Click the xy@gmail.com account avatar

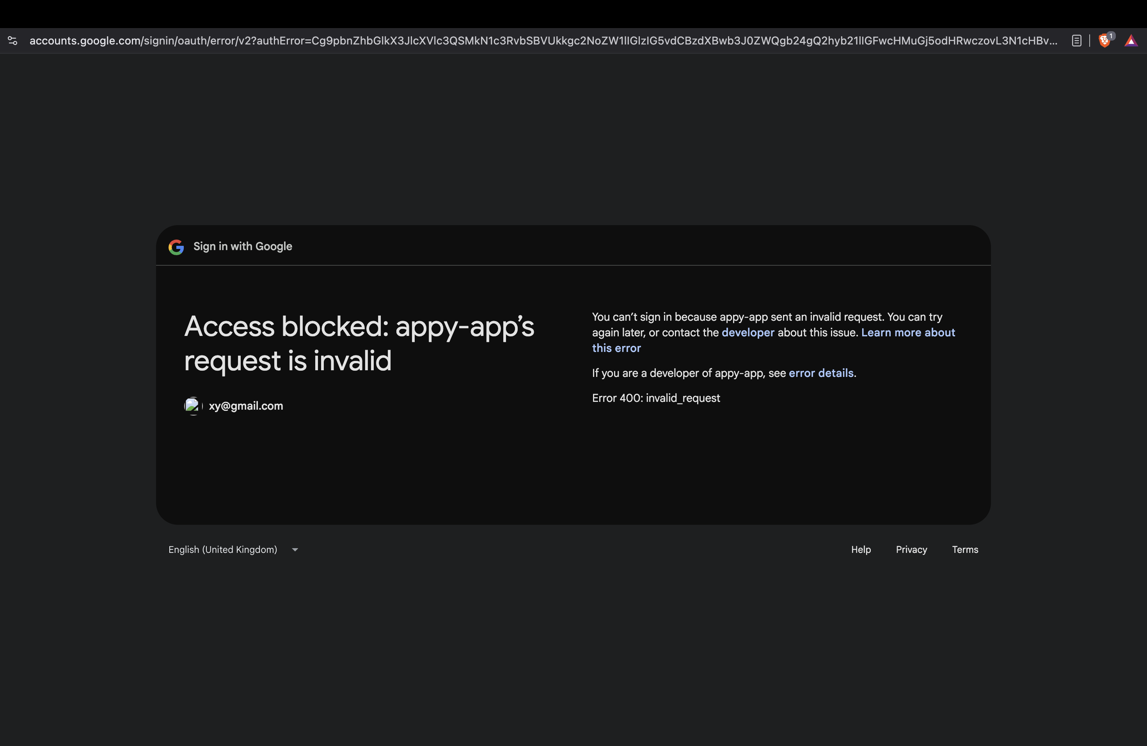193,406
